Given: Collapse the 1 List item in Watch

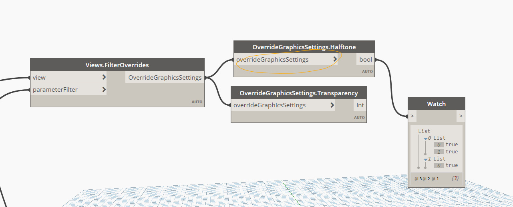Looking at the screenshot, I should (x=425, y=159).
